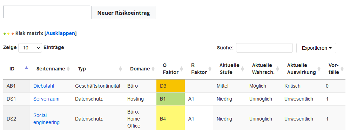Viewport: 350px width, 130px height.
Task: Click the text field beside Neuer Risikoeintrag
Action: click(47, 12)
